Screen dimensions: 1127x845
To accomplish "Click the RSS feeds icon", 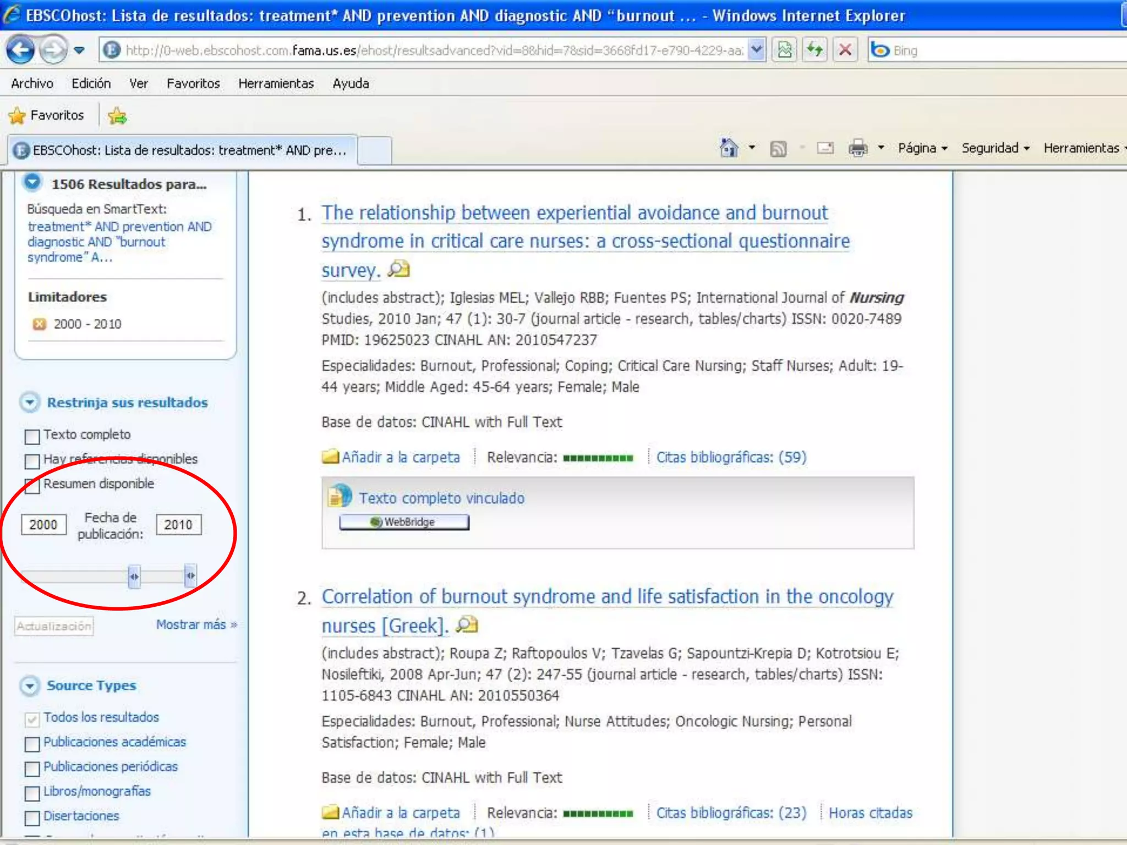I will [778, 149].
